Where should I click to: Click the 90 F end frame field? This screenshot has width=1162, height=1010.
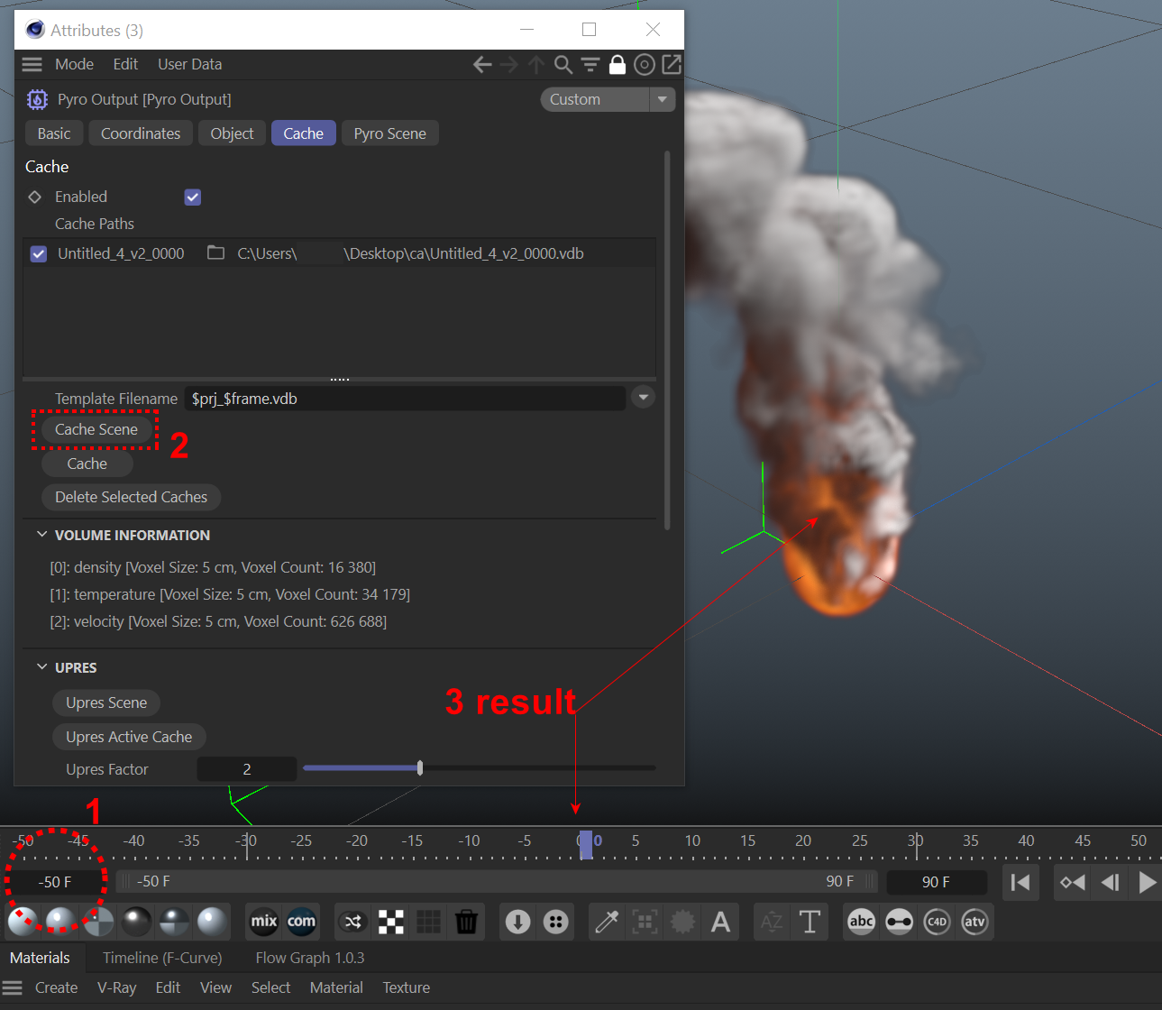pyautogui.click(x=936, y=882)
